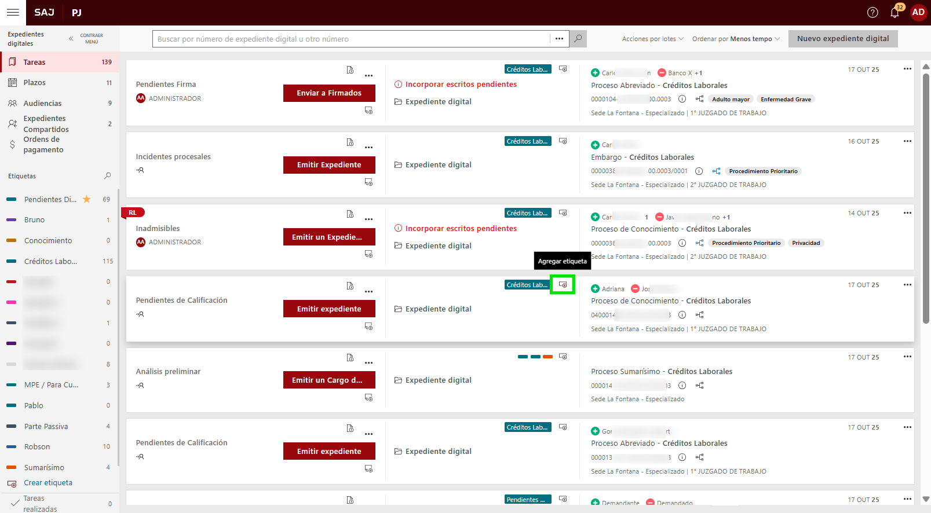This screenshot has width=931, height=513.
Task: Open the help question mark icon
Action: [872, 13]
